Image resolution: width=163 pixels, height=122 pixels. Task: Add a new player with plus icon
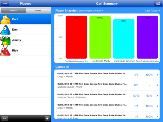[47, 118]
